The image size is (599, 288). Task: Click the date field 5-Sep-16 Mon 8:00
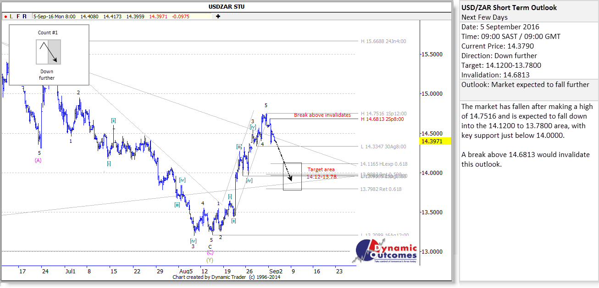pos(54,16)
